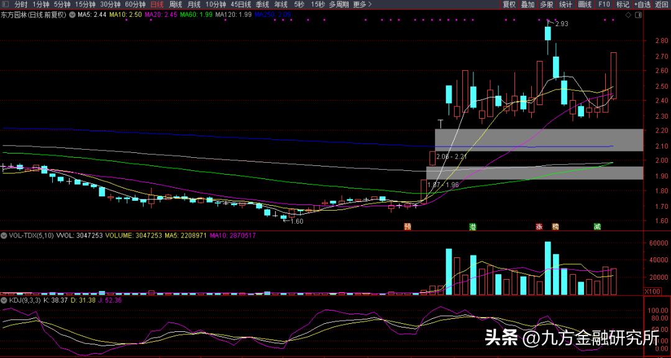
Task: Expand the 更多 period options menu
Action: (358, 4)
